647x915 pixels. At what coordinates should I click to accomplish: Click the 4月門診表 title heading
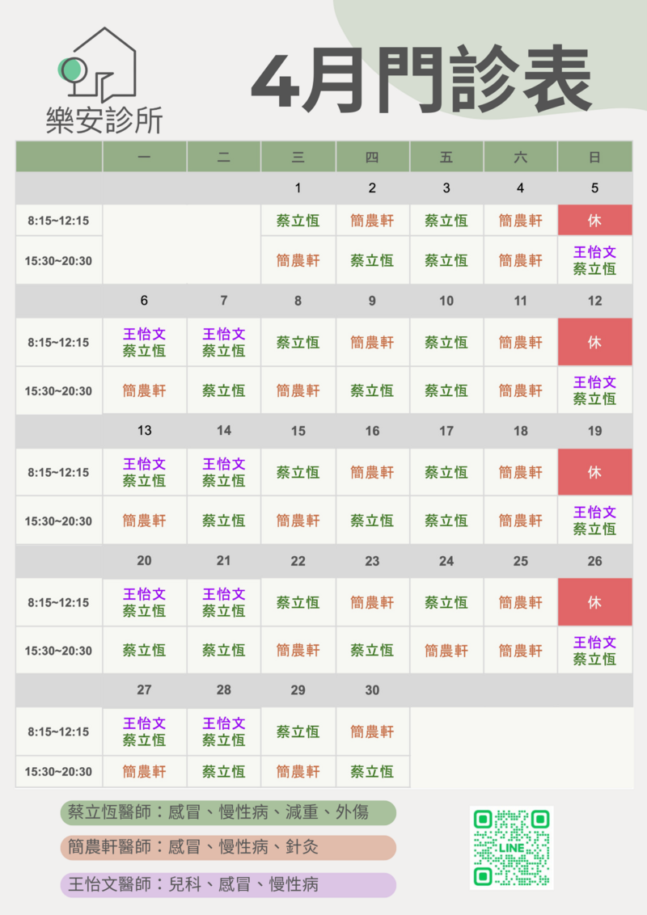point(421,81)
